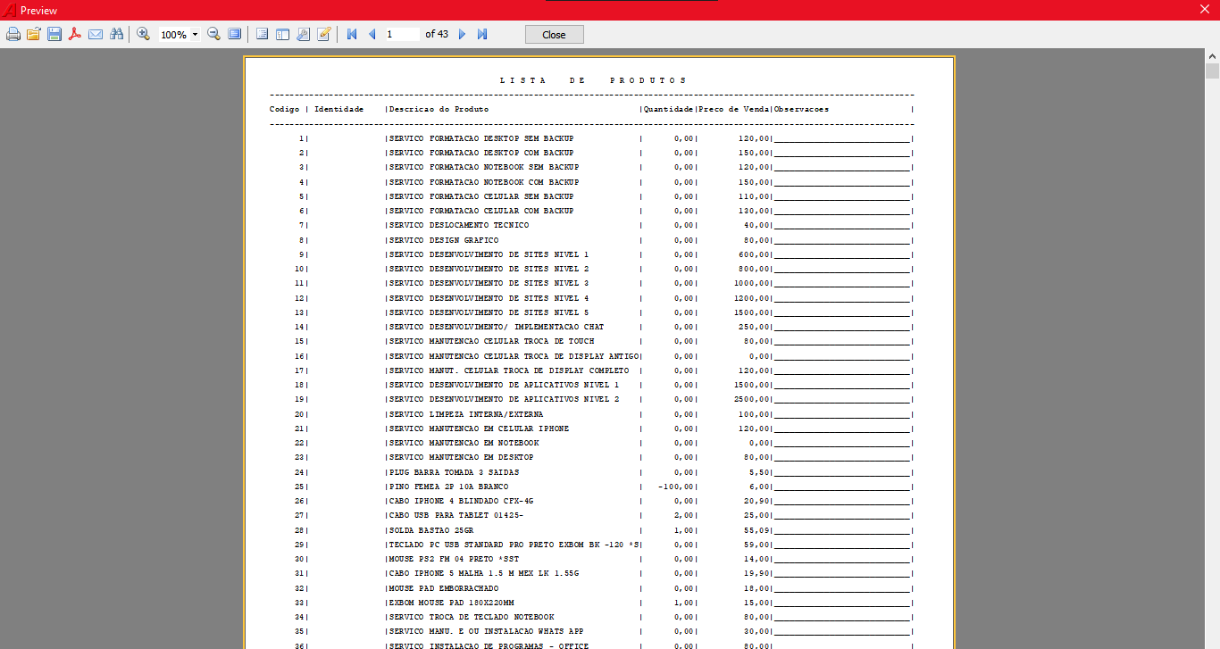The image size is (1220, 649).
Task: Save the report using floppy disk icon
Action: point(54,34)
